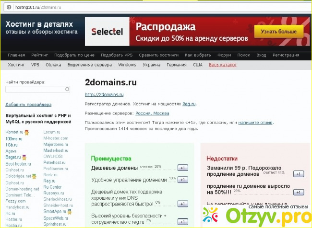Open the http://2domains.ru link
Viewport: 312px width, 228px height.
(x=104, y=95)
